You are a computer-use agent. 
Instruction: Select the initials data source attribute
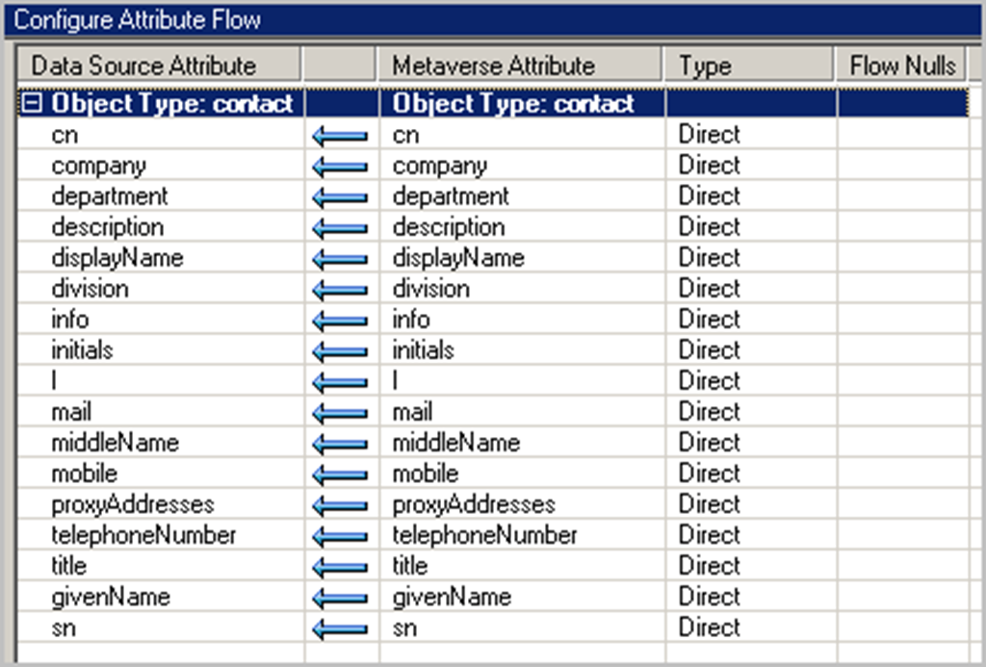(82, 350)
